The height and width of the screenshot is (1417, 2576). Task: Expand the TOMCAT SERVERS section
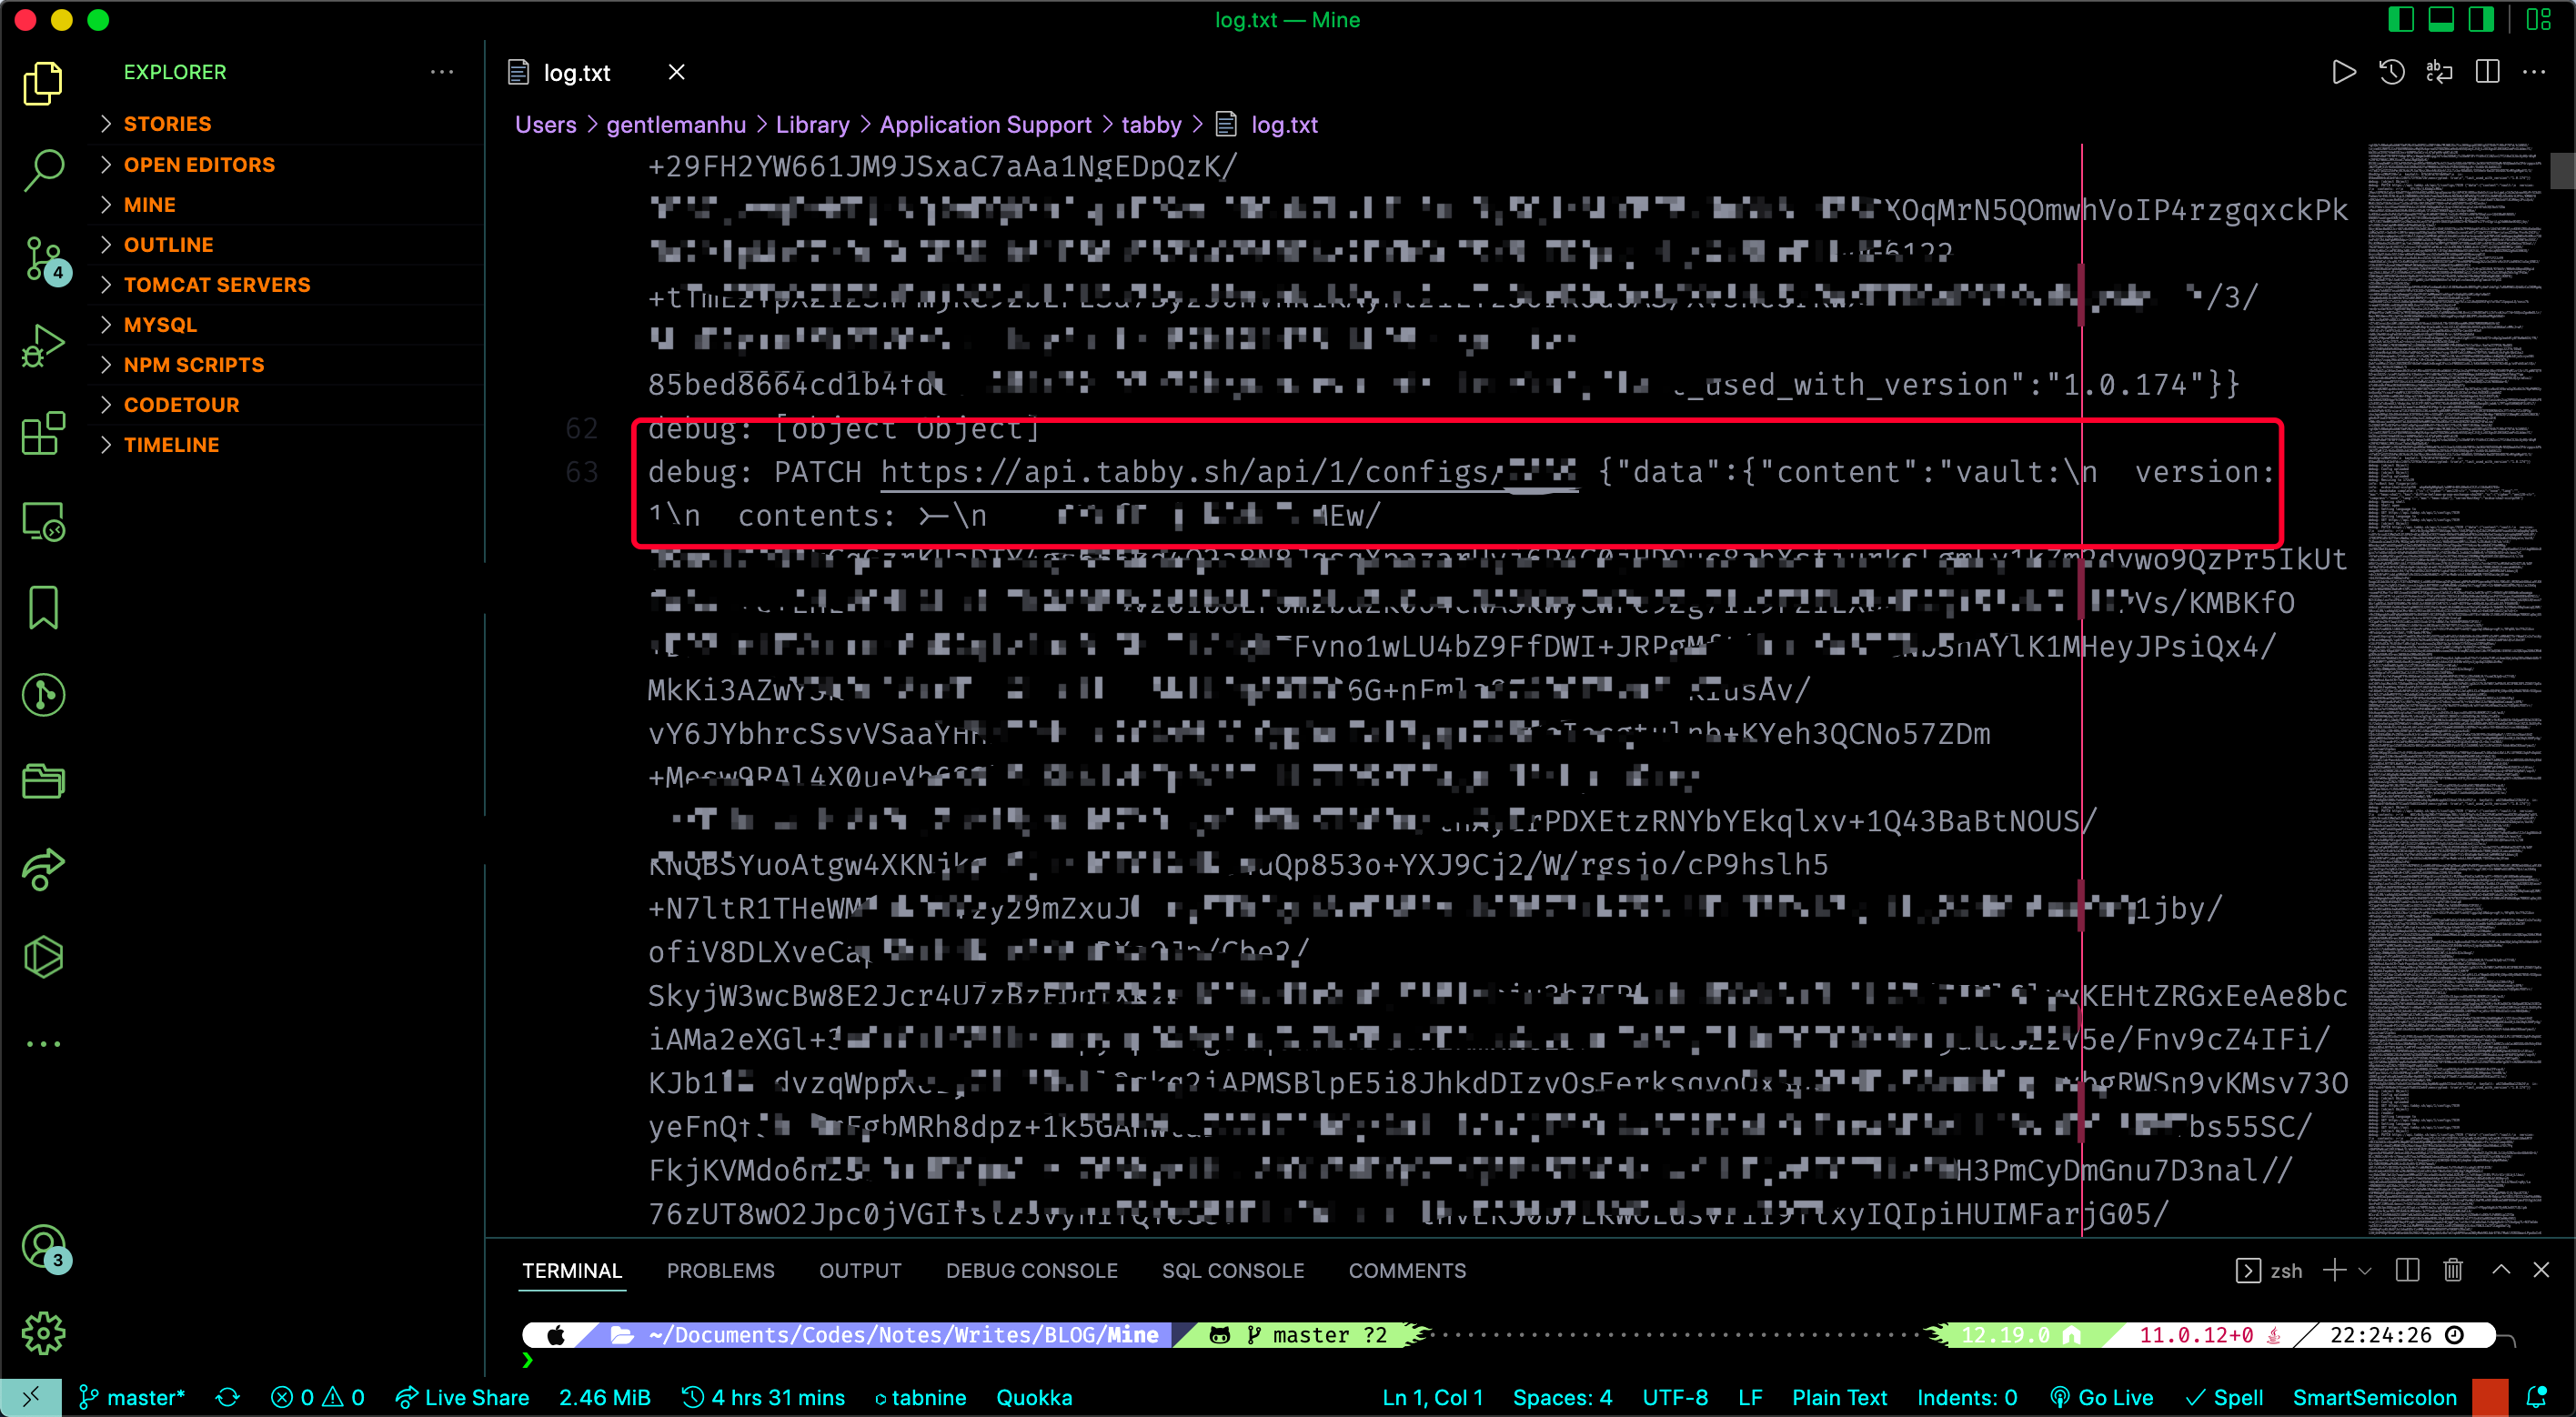coord(217,284)
